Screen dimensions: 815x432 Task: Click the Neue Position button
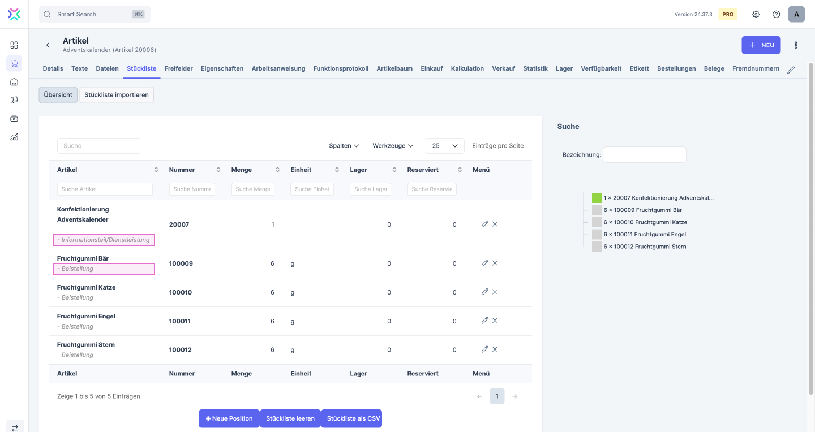(x=229, y=418)
